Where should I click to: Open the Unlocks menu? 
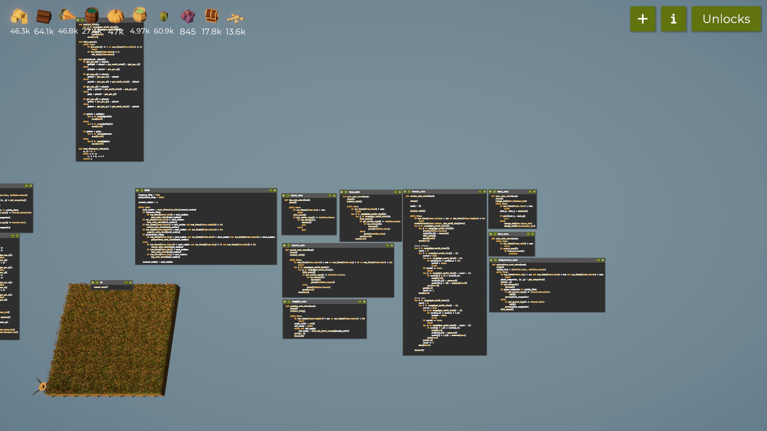pyautogui.click(x=726, y=19)
